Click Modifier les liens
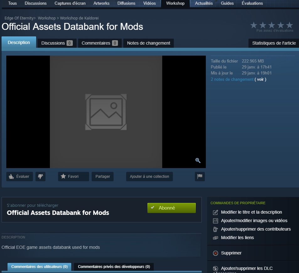Image resolution: width=299 pixels, height=273 pixels. pos(238,238)
